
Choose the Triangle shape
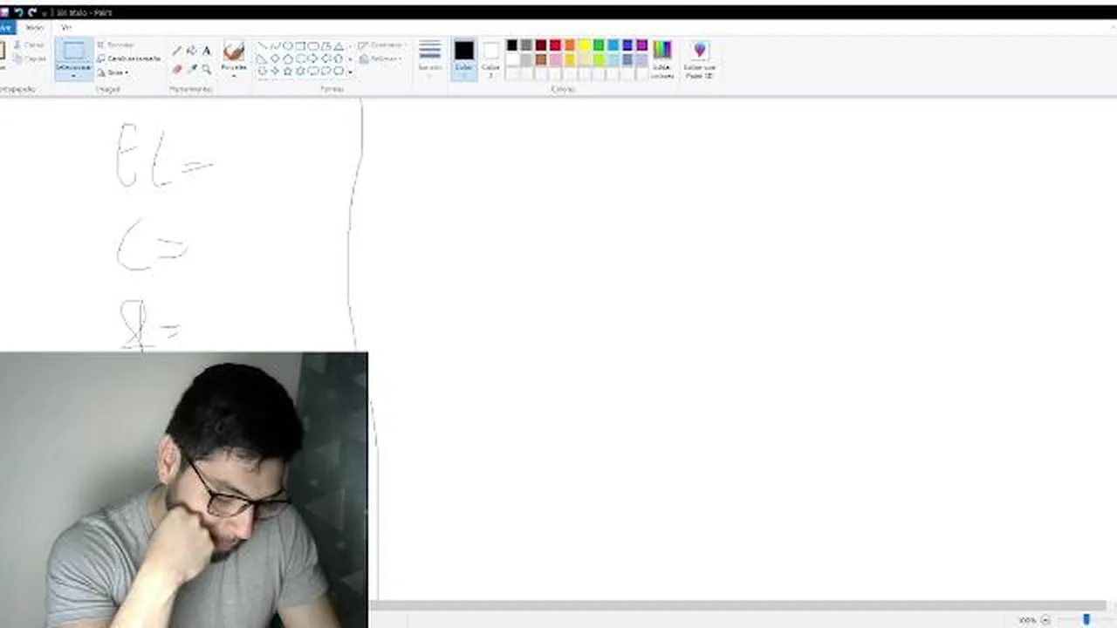[x=339, y=46]
